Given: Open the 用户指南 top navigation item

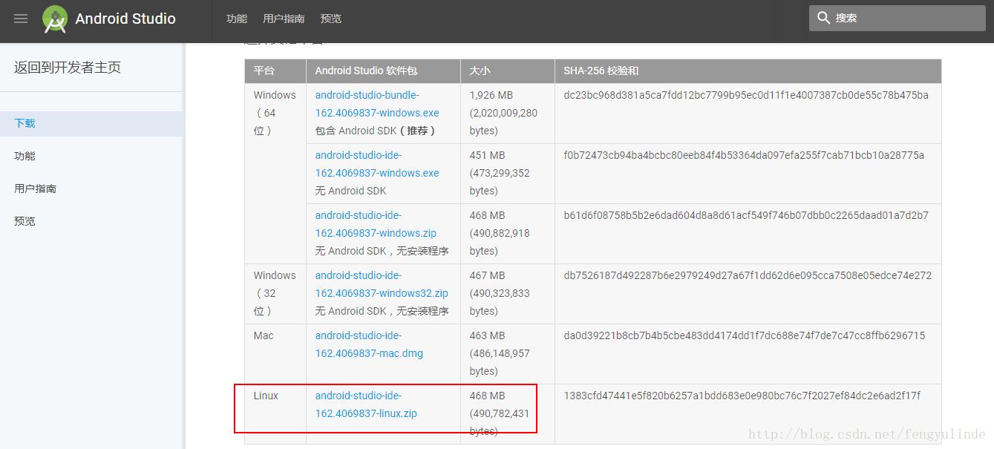Looking at the screenshot, I should 284,19.
